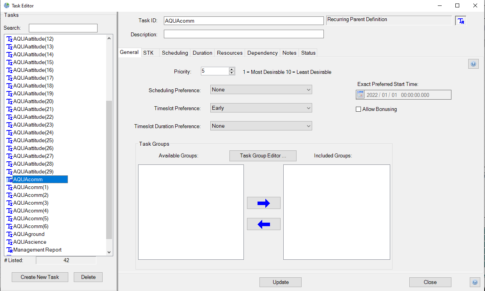Switch to the Dependency tab
The height and width of the screenshot is (291, 485).
click(x=262, y=53)
